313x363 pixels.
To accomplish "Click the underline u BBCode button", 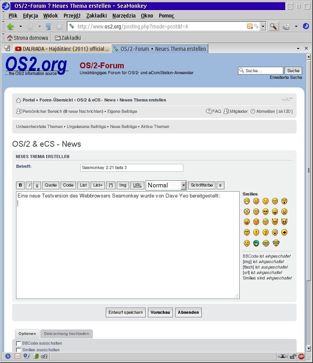I will coord(37,185).
